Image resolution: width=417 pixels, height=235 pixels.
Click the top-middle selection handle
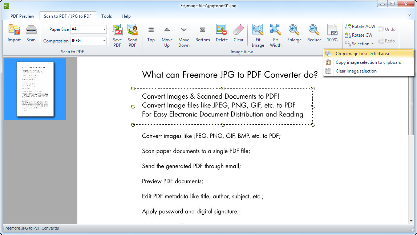point(223,88)
